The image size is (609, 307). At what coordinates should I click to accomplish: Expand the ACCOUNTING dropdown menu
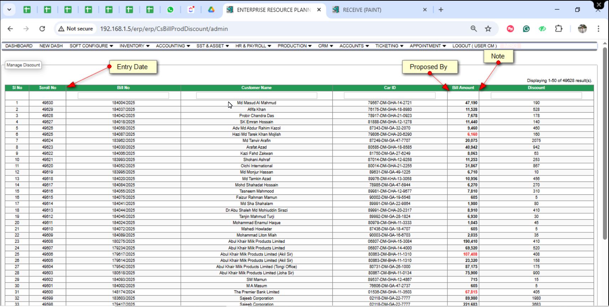pos(173,46)
